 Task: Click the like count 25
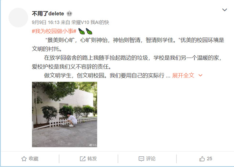coord(209,159)
